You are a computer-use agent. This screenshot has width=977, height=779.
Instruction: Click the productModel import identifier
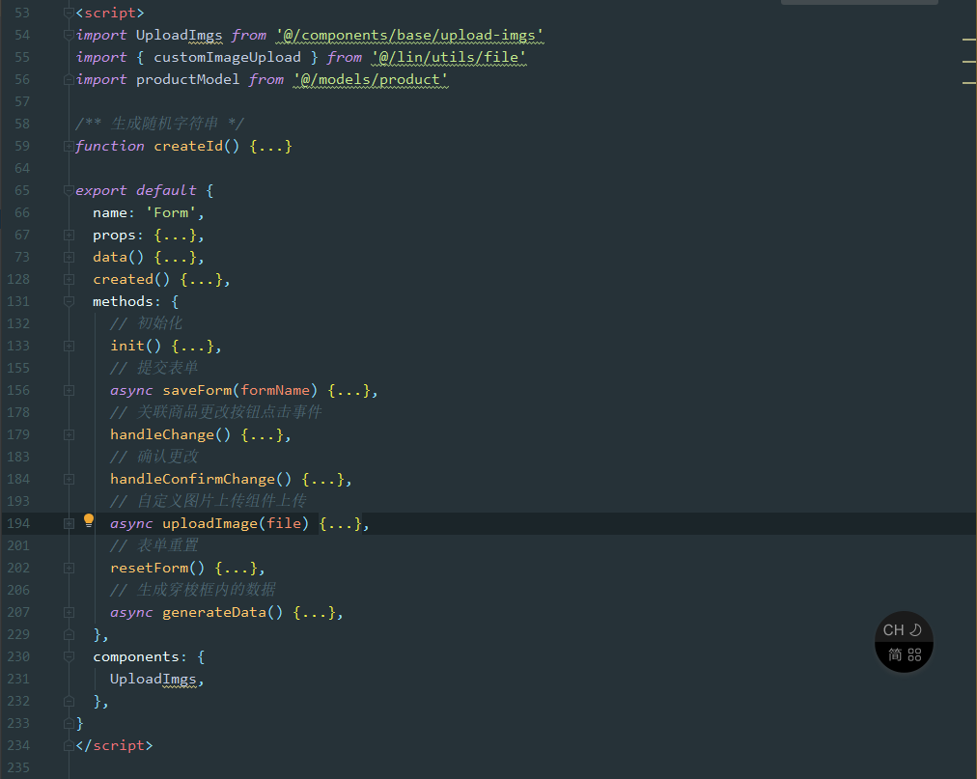click(187, 80)
